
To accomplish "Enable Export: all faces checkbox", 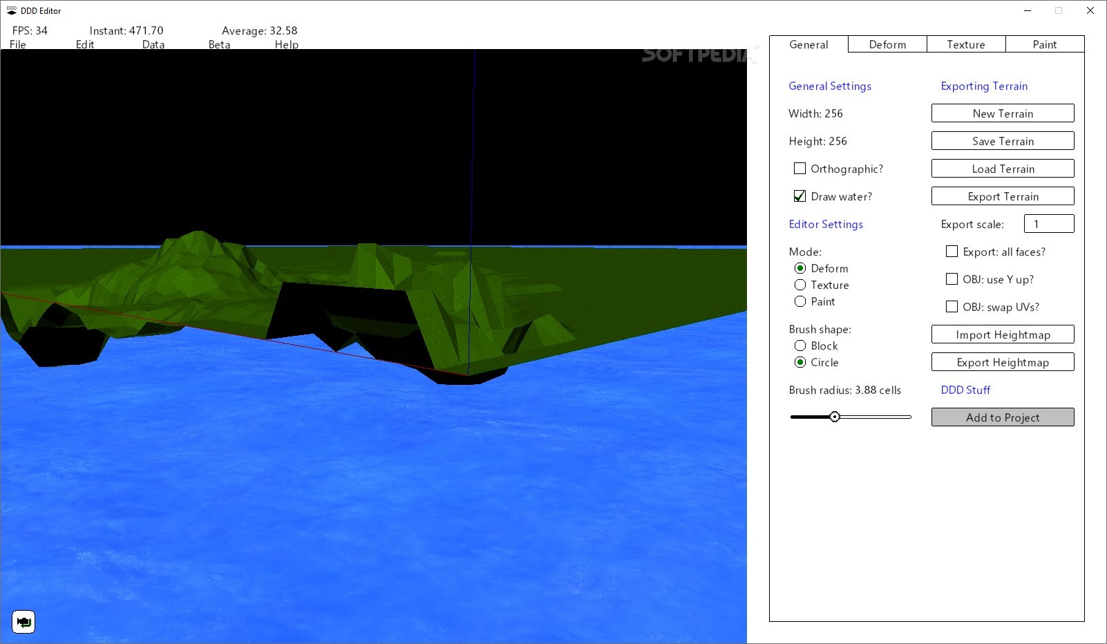I will [952, 252].
